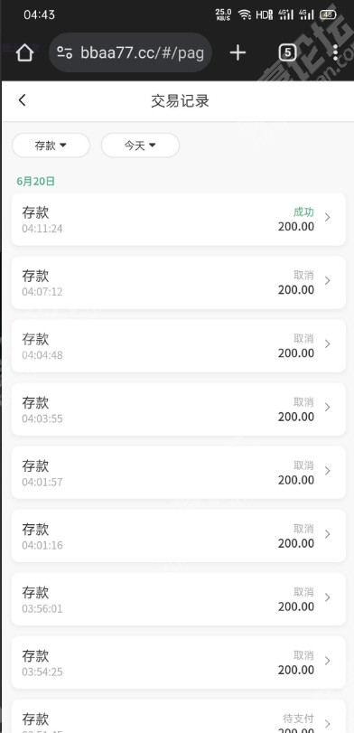The width and height of the screenshot is (354, 733).
Task: Expand the 存款 transaction type dropdown
Action: tap(51, 146)
